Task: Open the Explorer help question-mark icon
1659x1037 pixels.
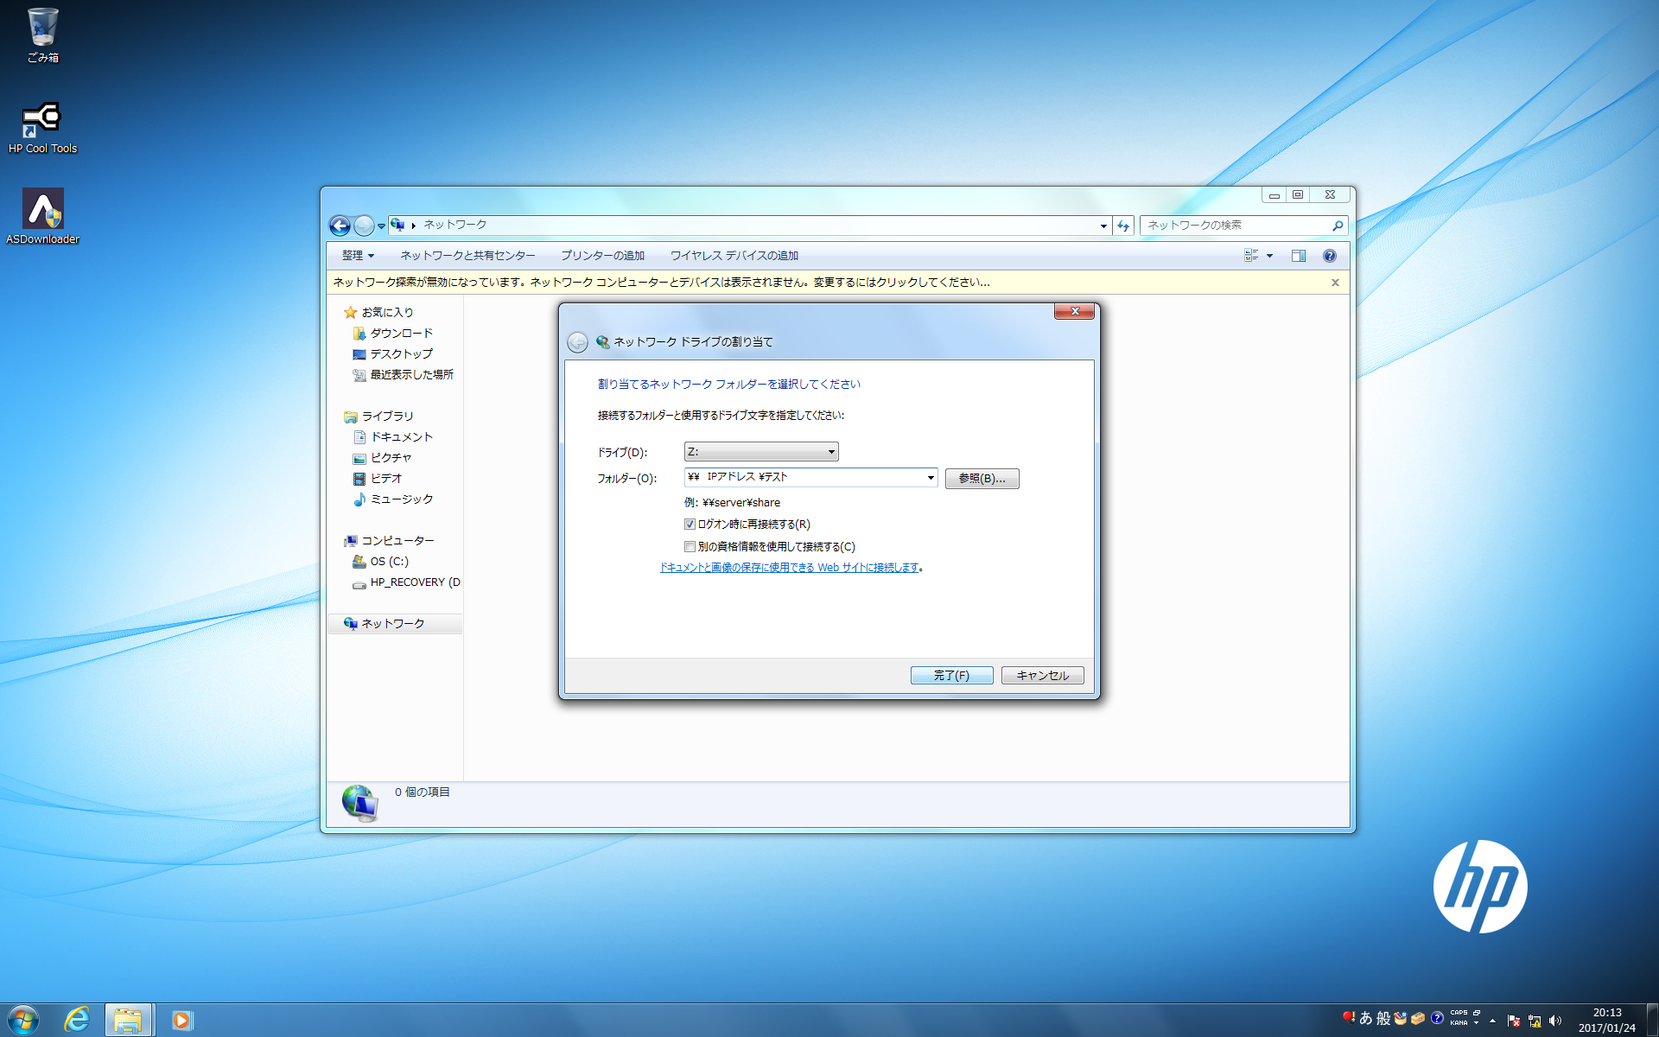Action: click(1329, 256)
